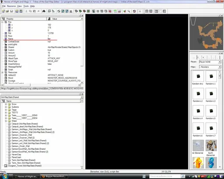
Task: Open the File menu
Action: [4, 6]
